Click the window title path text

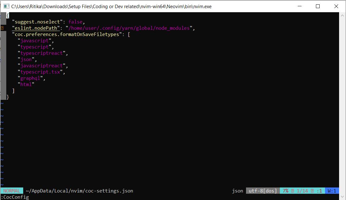coord(112,6)
